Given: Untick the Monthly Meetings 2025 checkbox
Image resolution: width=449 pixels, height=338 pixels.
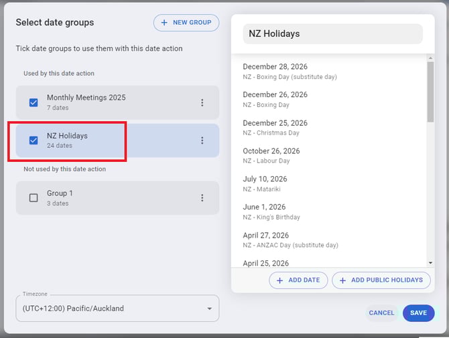Looking at the screenshot, I should pyautogui.click(x=34, y=102).
